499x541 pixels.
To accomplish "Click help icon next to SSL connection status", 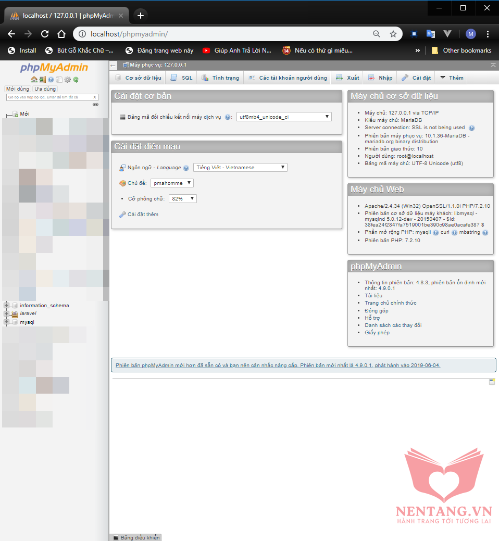I will 471,128.
